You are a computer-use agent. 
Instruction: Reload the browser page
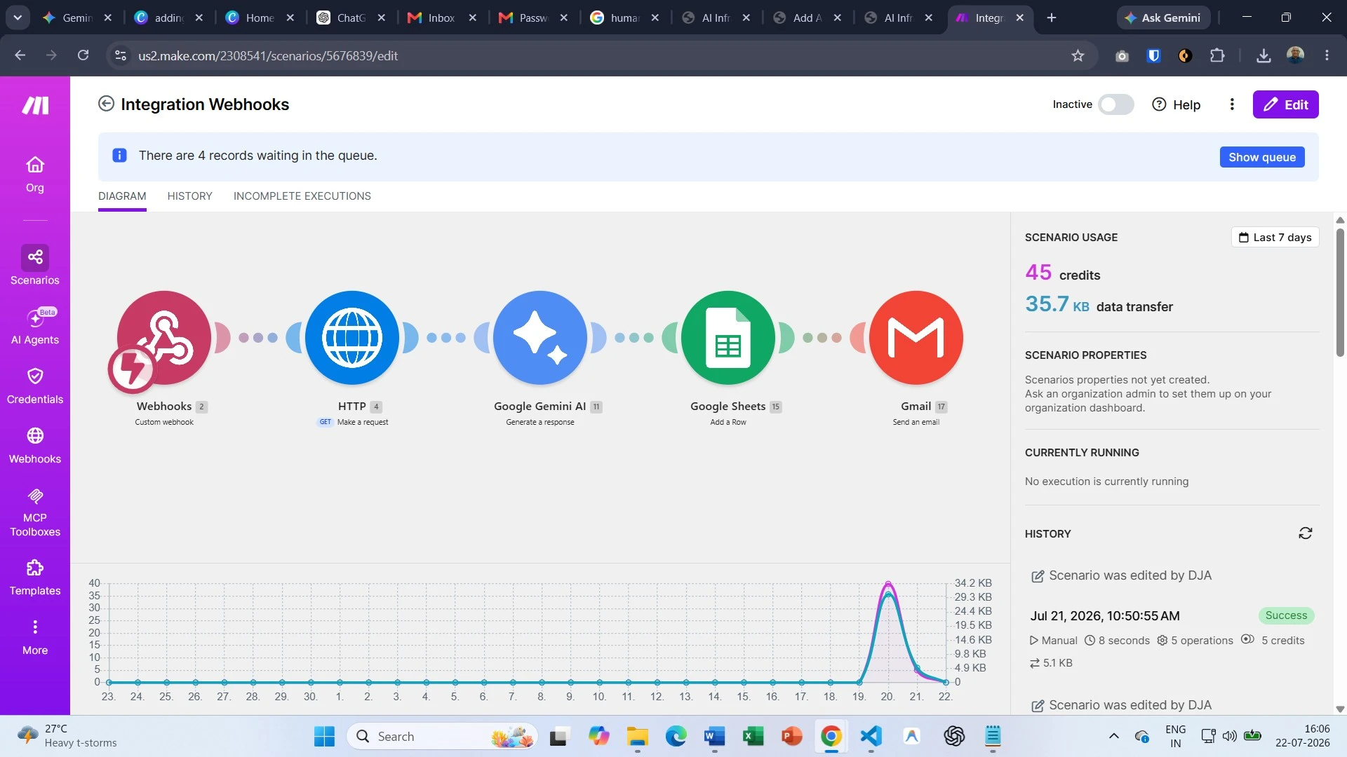click(83, 55)
